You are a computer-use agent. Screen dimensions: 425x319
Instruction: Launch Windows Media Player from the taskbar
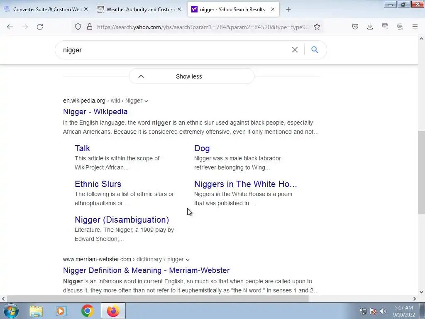tap(61, 311)
